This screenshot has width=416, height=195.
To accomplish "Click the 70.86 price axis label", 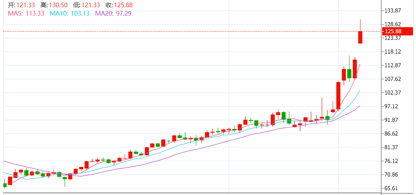I will [x=391, y=174].
